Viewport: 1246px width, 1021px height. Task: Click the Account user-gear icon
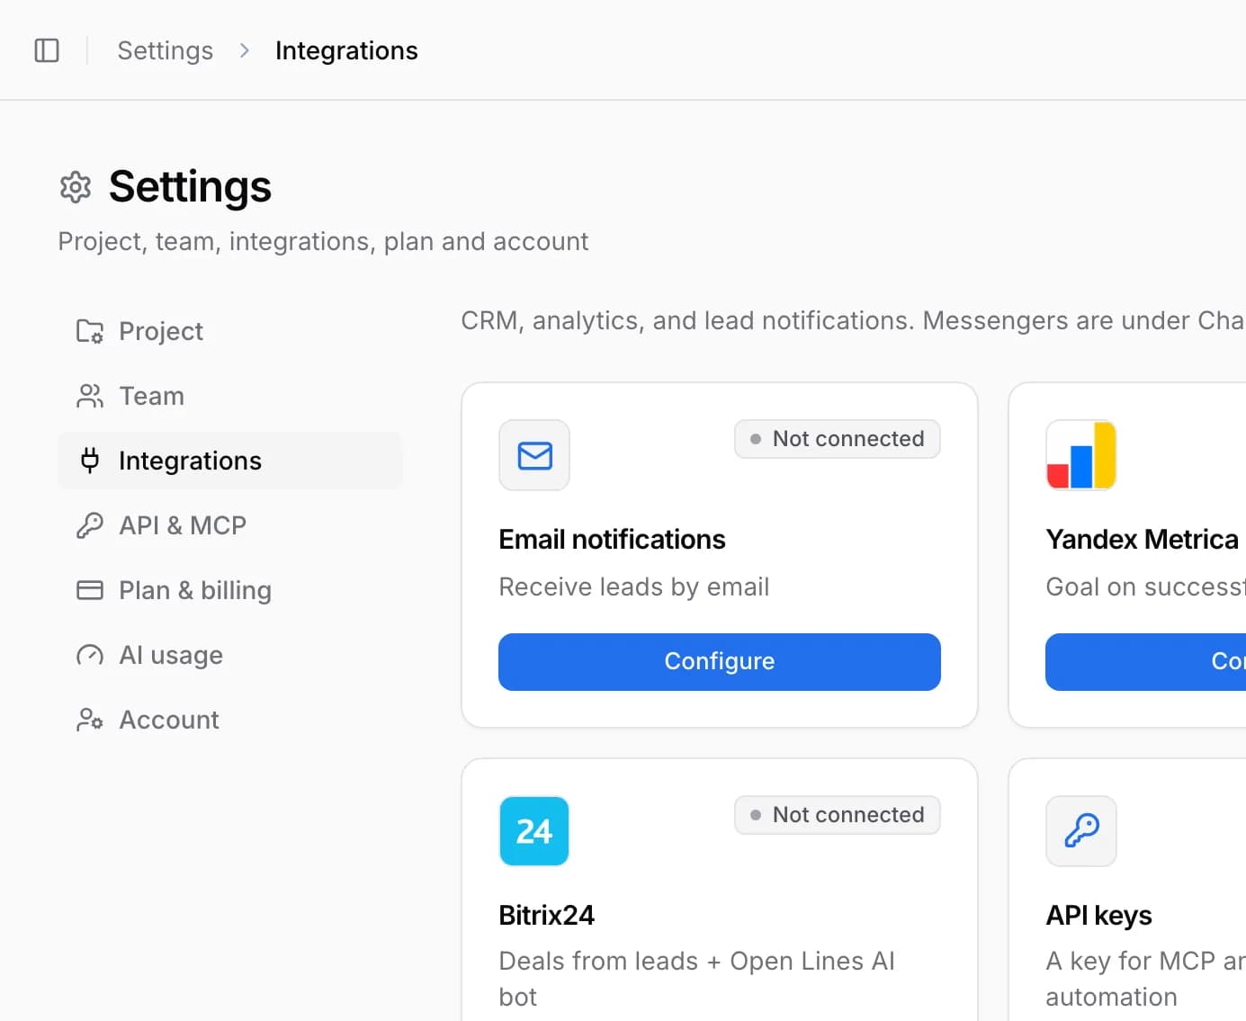click(89, 720)
